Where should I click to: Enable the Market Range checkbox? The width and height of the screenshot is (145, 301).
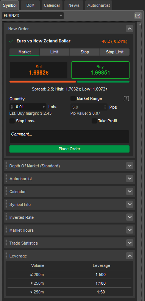[x=73, y=98]
